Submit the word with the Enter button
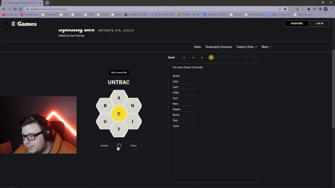The image size is (335, 188). (133, 146)
